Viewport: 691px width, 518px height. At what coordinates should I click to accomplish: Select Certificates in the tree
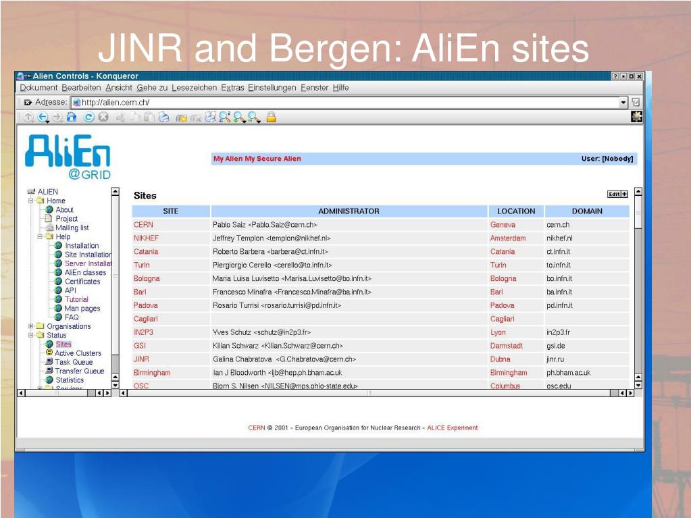point(82,282)
